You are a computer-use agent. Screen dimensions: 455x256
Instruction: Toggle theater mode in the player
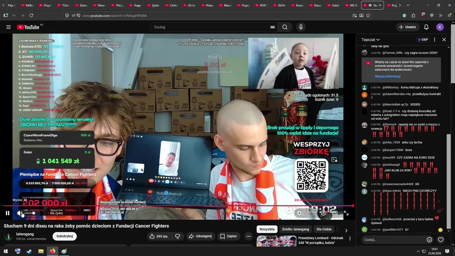[334, 213]
